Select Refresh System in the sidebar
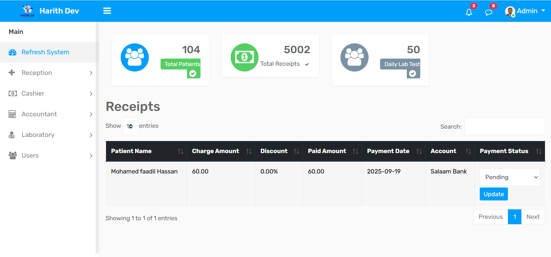Screen dimensions: 551x257 (x=45, y=52)
